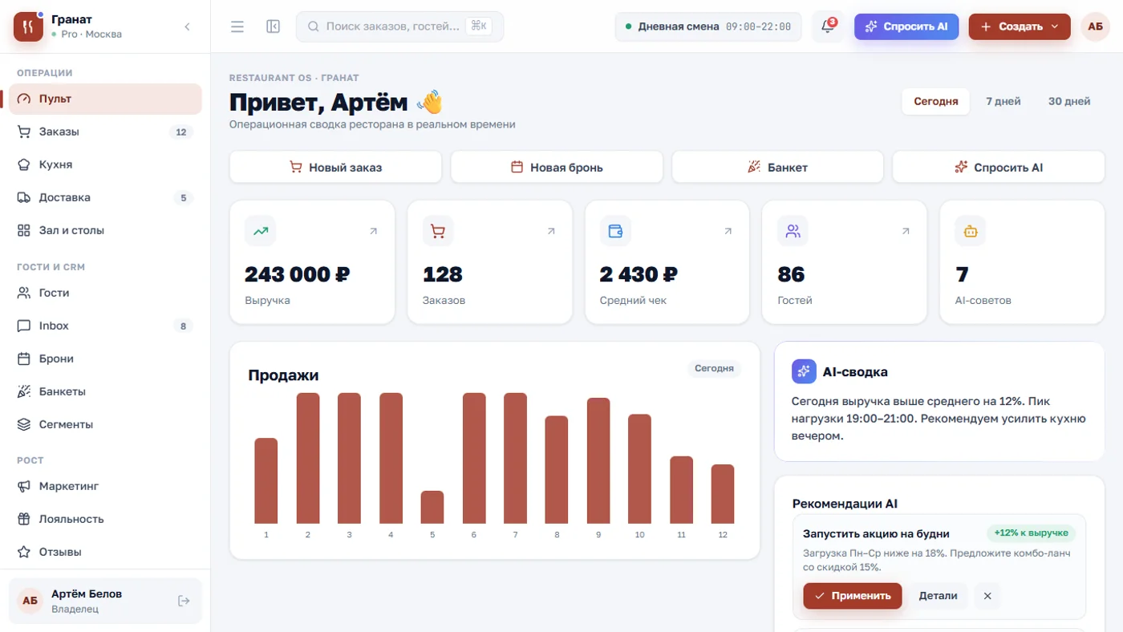
Task: Click the Средний чек wallet icon
Action: click(615, 231)
